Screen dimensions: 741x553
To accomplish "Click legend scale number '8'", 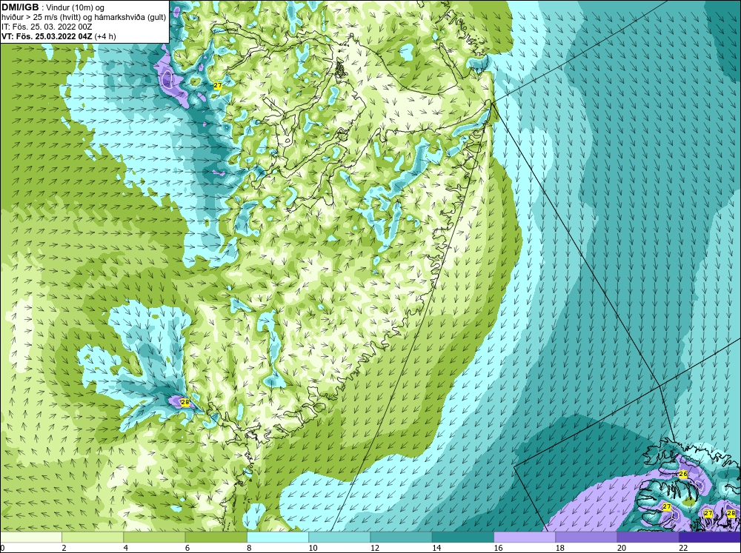I will [x=250, y=548].
